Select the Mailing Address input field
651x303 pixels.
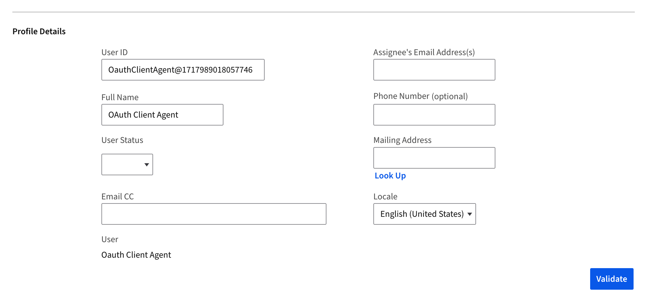pyautogui.click(x=434, y=158)
